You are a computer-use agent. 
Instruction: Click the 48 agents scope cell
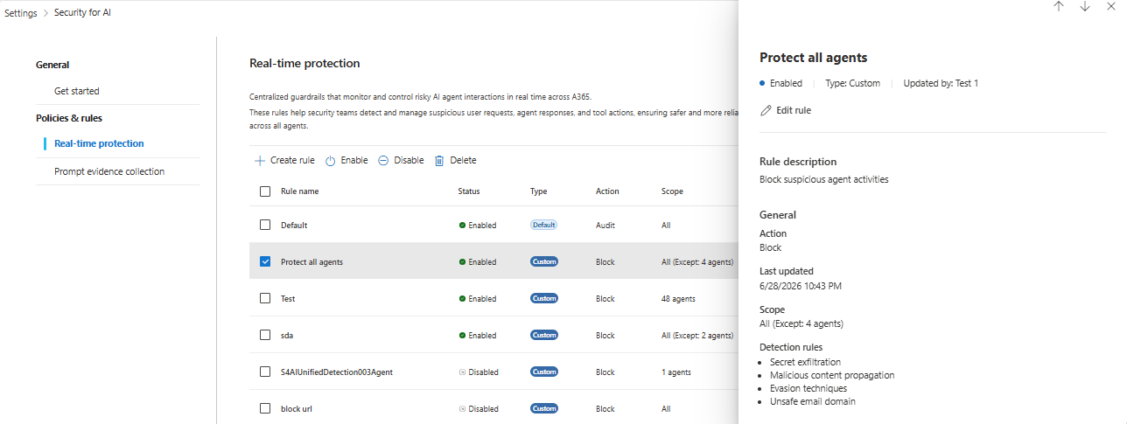[x=678, y=298]
